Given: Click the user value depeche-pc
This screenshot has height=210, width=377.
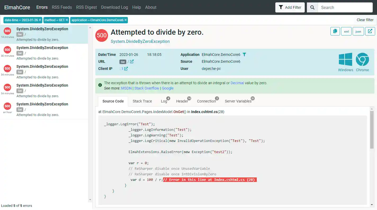Looking at the screenshot, I should pos(211,69).
